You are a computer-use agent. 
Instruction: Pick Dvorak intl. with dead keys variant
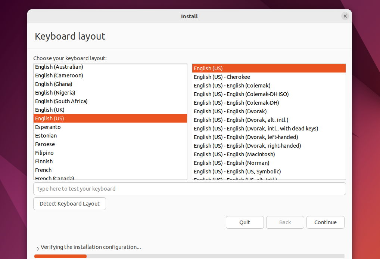pos(269,129)
